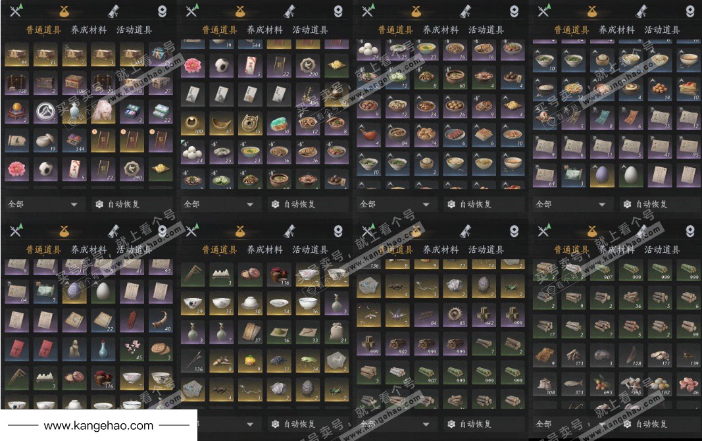Click crossed swords equipment button in top-left panel

(16, 11)
